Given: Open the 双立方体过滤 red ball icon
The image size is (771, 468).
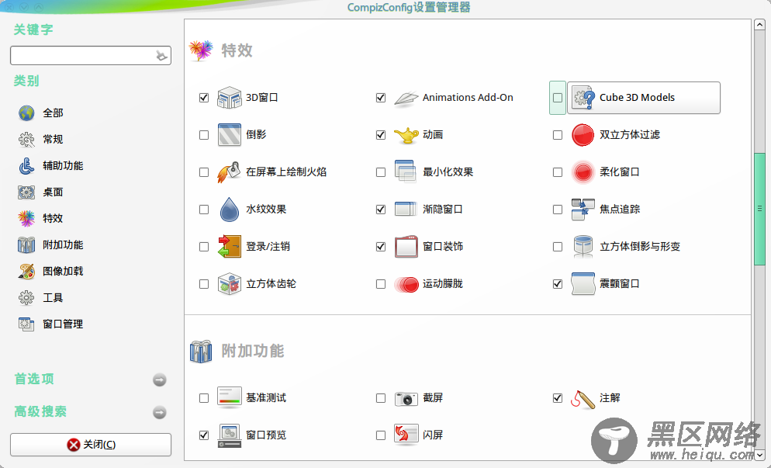Looking at the screenshot, I should (x=583, y=135).
